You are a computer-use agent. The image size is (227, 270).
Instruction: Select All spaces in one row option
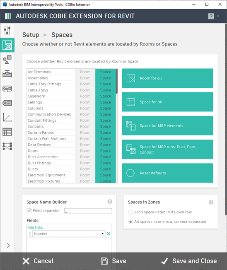point(130,222)
